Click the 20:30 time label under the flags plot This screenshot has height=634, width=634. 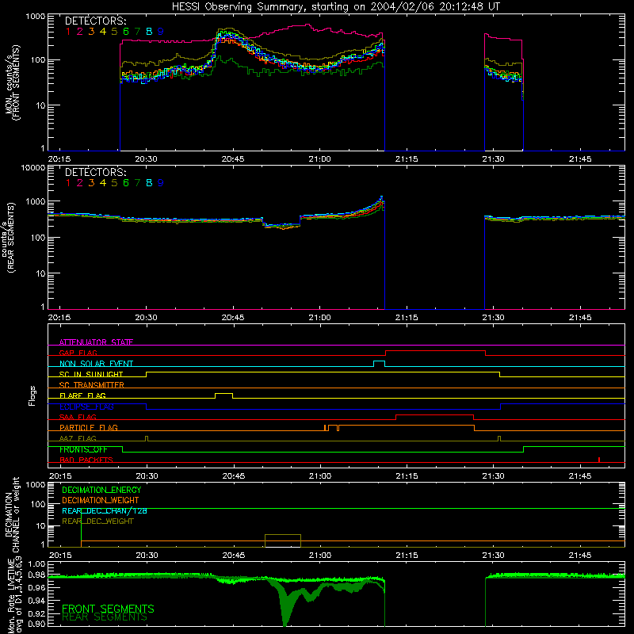(147, 476)
